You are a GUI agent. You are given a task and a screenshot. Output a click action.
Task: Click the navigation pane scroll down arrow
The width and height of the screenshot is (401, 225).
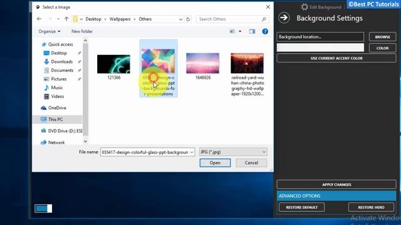(x=85, y=142)
